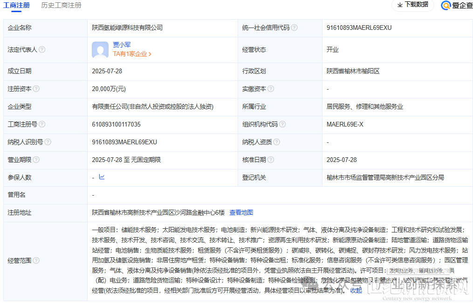Select the 工商注册 tab

click(x=17, y=6)
